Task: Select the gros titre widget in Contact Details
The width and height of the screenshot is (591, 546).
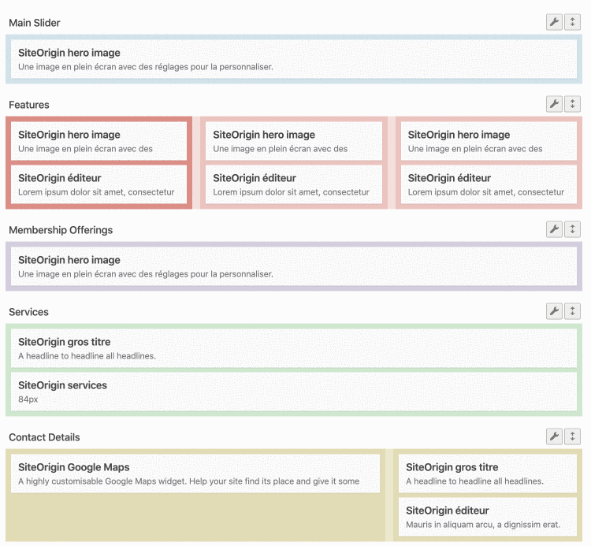Action: coord(487,474)
